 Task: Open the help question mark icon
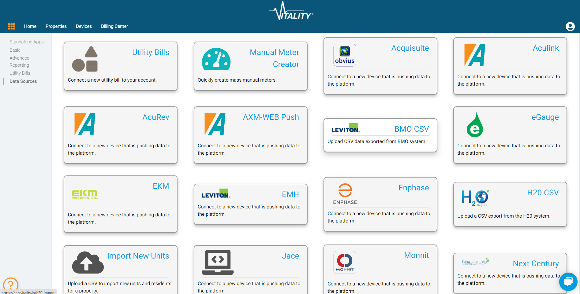tap(11, 285)
